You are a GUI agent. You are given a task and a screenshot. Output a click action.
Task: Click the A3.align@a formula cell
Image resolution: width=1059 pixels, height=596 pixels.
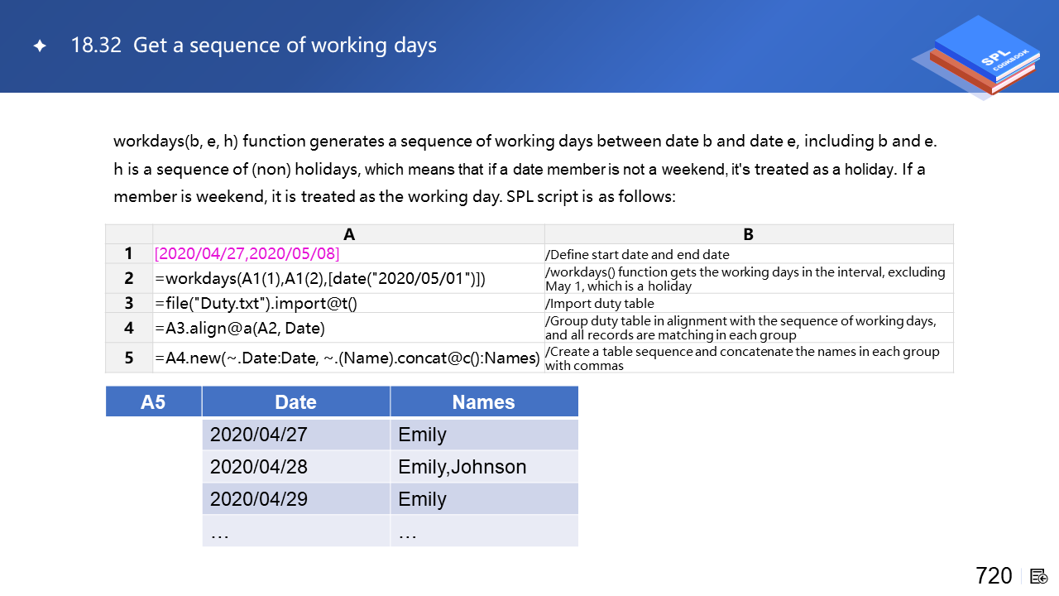pos(239,328)
